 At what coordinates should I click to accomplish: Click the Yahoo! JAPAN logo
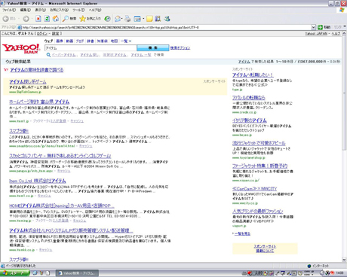21,48
